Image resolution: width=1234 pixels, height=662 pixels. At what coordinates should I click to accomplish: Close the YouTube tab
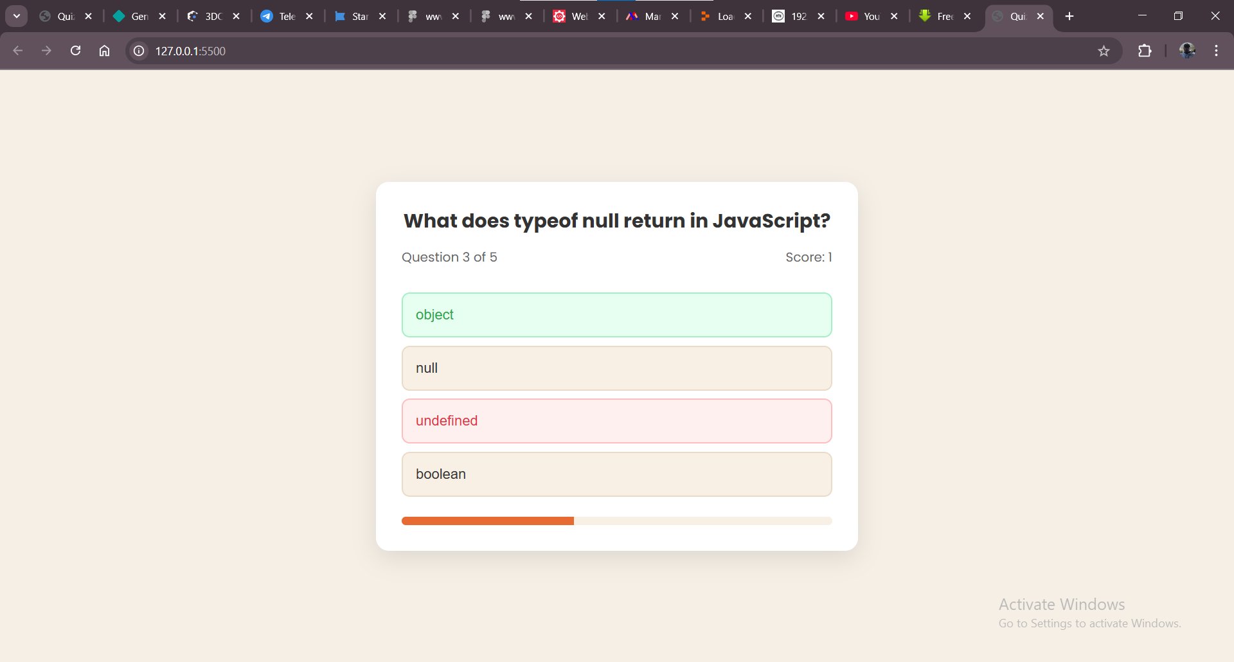894,16
